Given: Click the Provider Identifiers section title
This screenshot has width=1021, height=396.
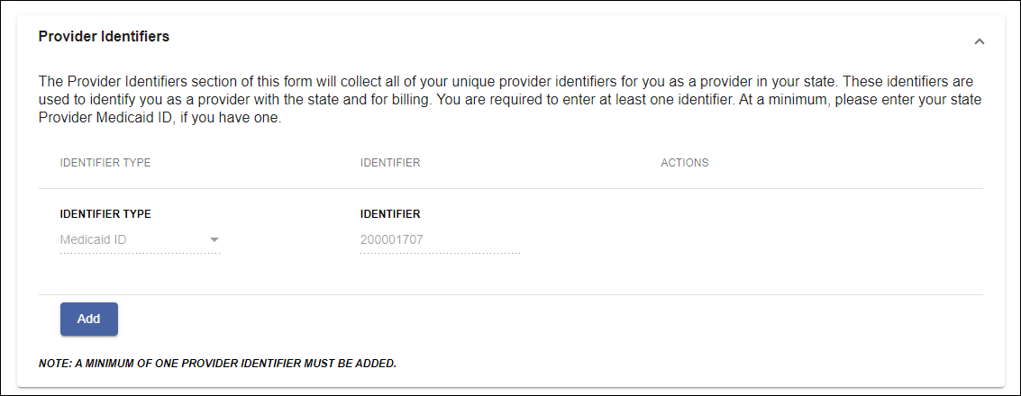Looking at the screenshot, I should pos(104,37).
